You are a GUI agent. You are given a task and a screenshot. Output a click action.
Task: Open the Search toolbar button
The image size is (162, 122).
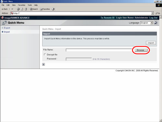click(34, 9)
